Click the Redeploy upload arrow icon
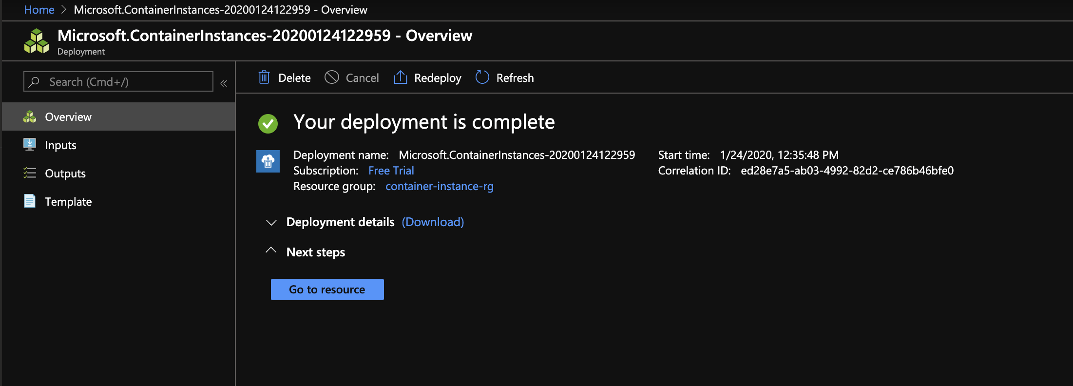This screenshot has height=386, width=1073. 400,77
